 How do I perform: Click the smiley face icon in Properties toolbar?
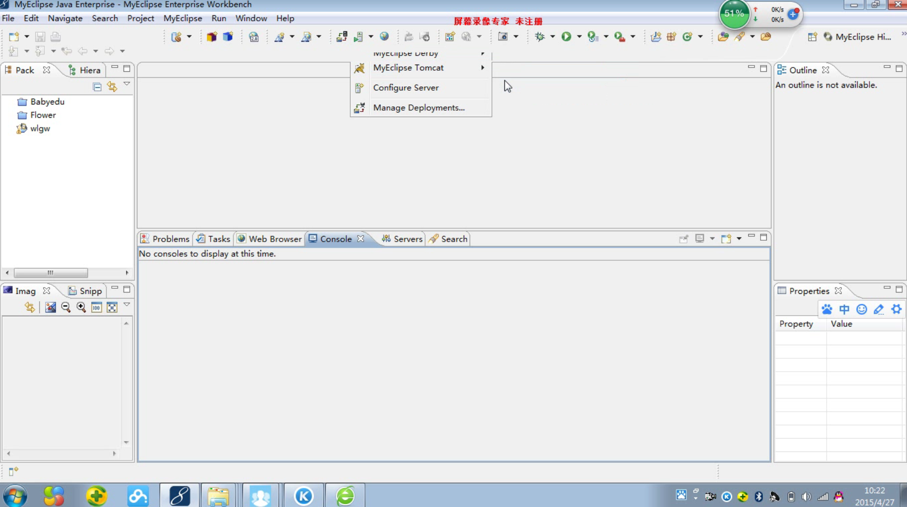[x=861, y=309]
